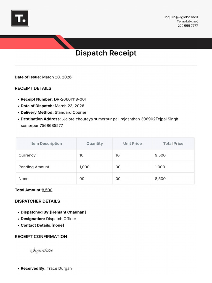Click the phone number 222 555 7777
Viewport: 212px width, 283px height.
[188, 26]
